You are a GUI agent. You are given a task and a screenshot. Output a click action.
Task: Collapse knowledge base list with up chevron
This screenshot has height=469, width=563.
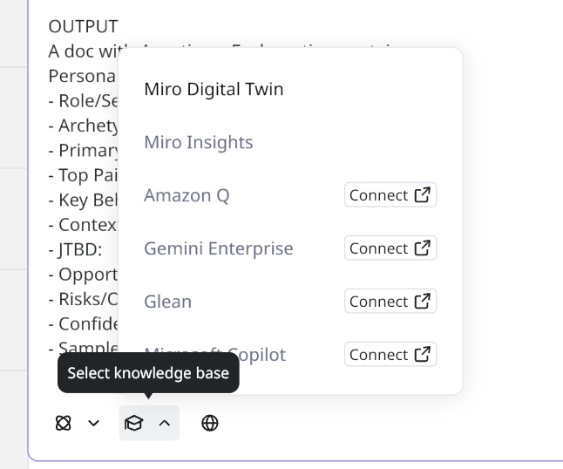(165, 424)
